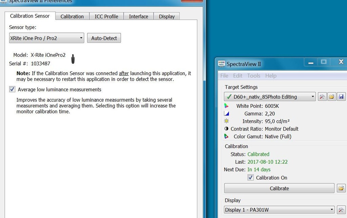Click the Color Gamut value Native (Full)
This screenshot has width=347, height=218.
click(x=278, y=137)
